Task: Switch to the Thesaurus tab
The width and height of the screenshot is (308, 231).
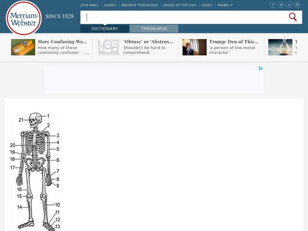Action: (154, 28)
